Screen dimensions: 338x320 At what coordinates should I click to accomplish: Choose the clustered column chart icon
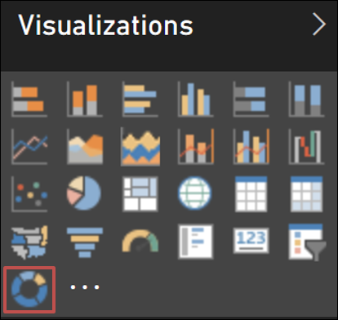195,99
